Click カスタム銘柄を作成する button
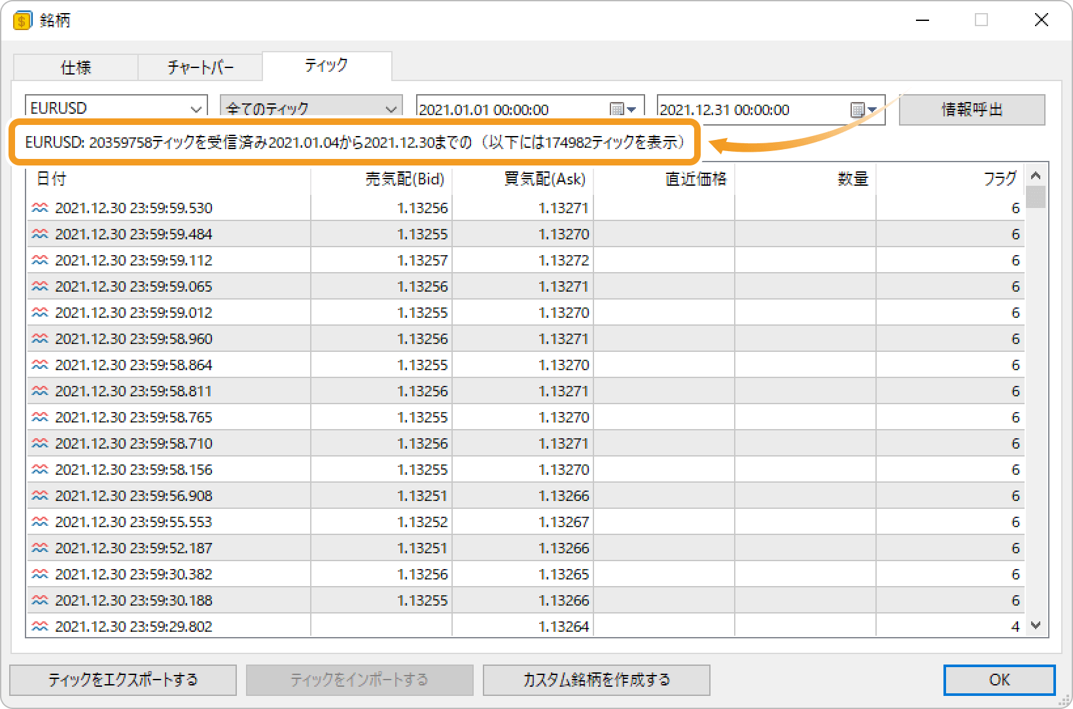 tap(596, 680)
